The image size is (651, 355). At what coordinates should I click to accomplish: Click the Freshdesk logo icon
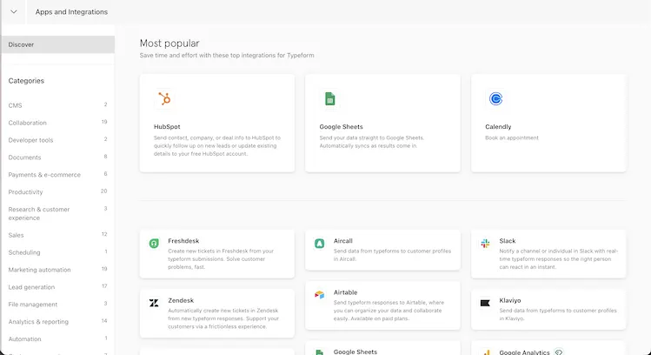pyautogui.click(x=154, y=244)
